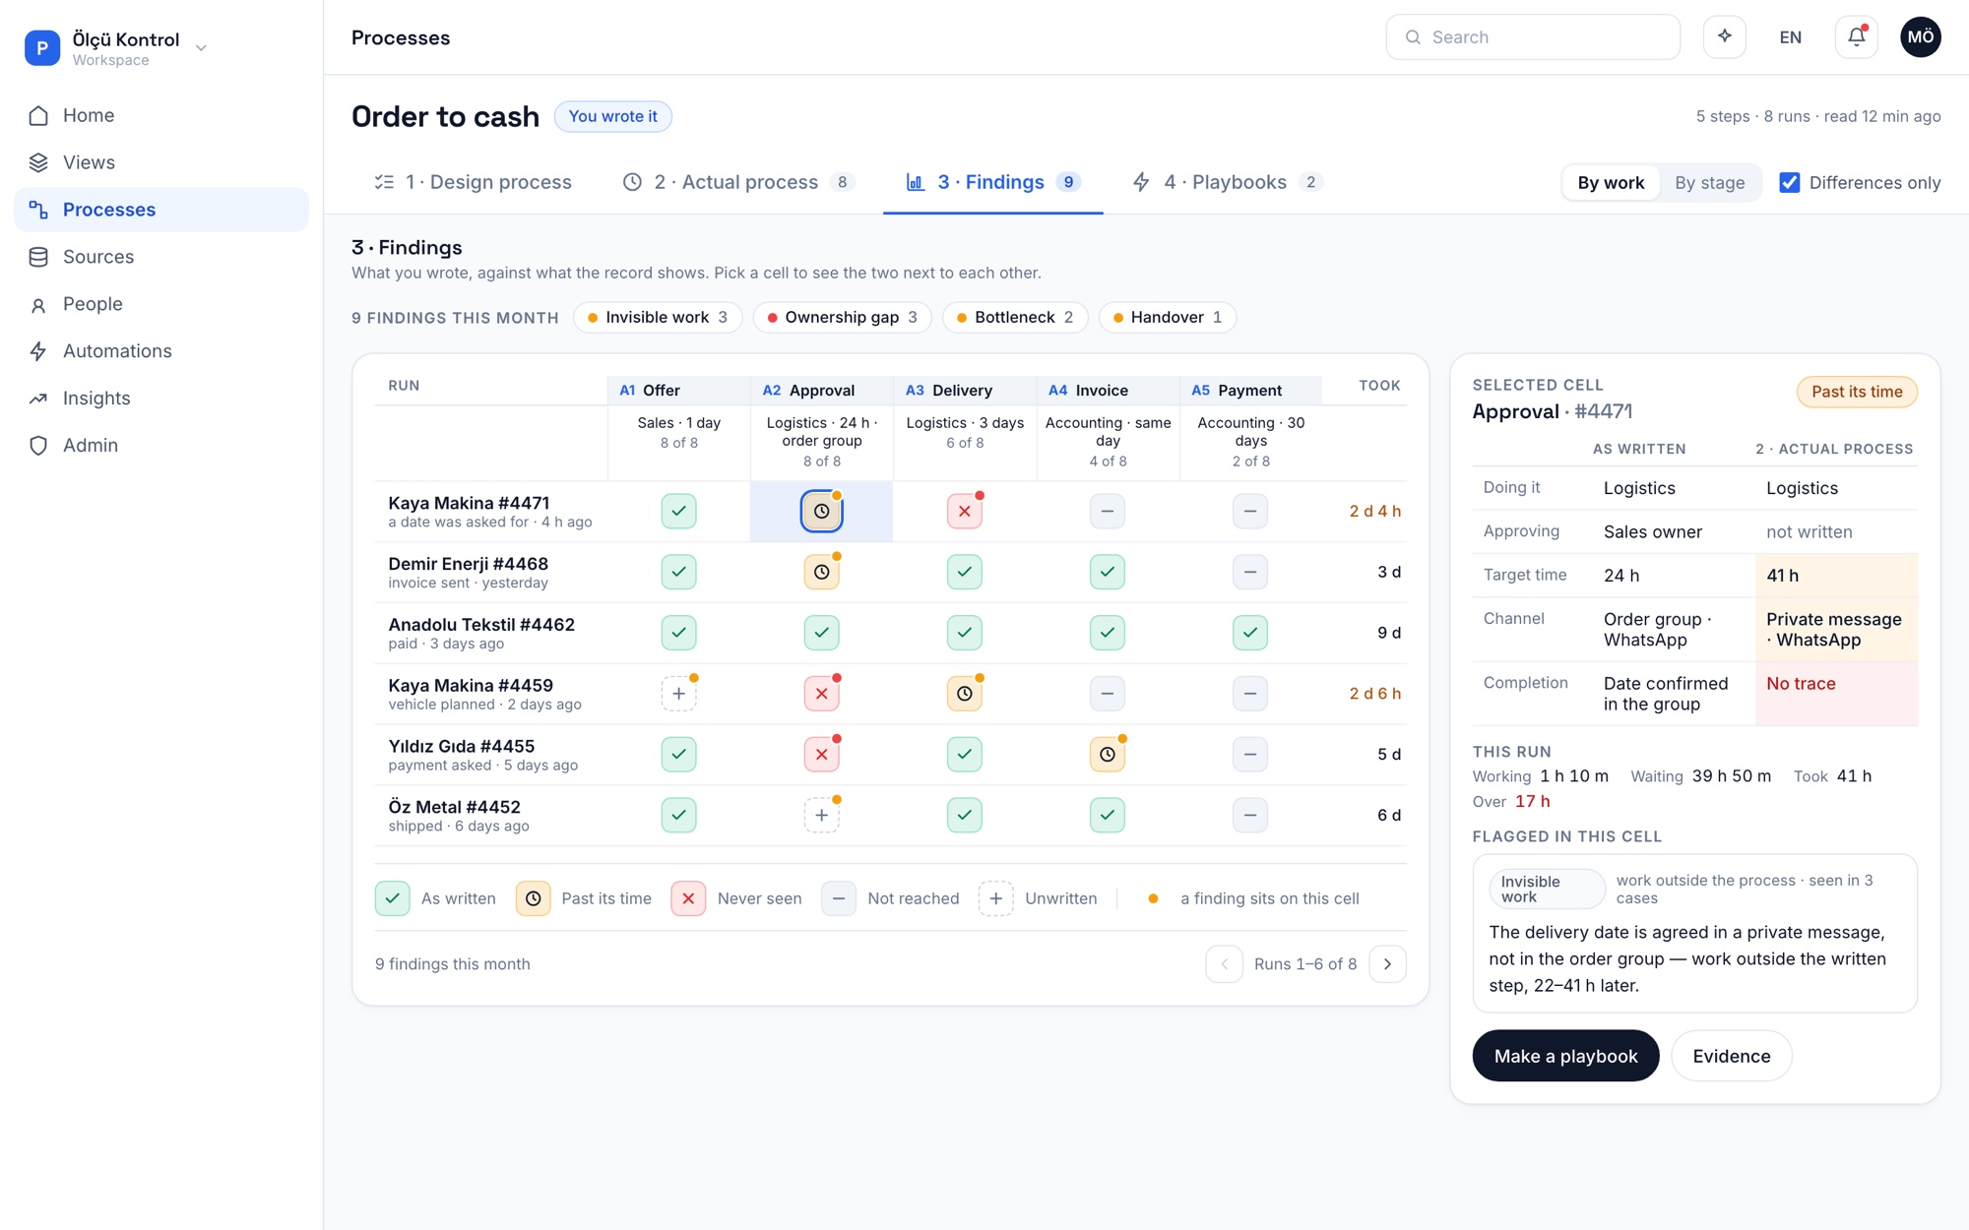Image resolution: width=1969 pixels, height=1230 pixels.
Task: Open 1 · Design process tab
Action: pos(473,183)
